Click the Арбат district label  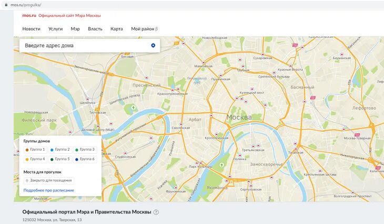coord(195,120)
